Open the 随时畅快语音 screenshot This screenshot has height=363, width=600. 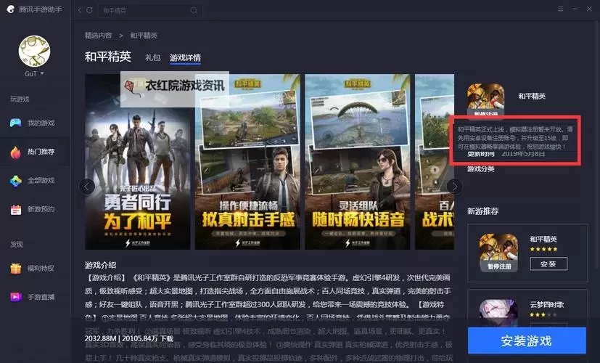pyautogui.click(x=358, y=162)
